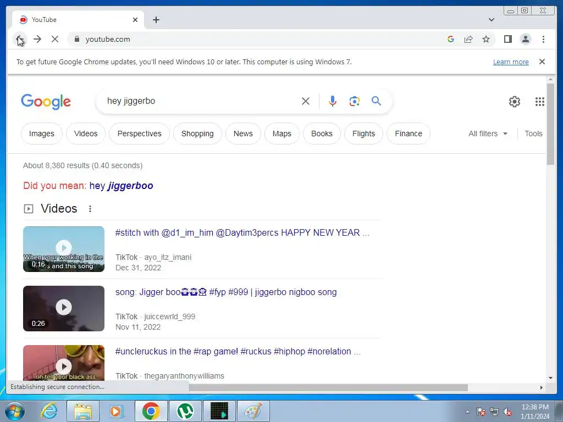Show hidden system tray icons
The height and width of the screenshot is (422, 563).
[467, 412]
